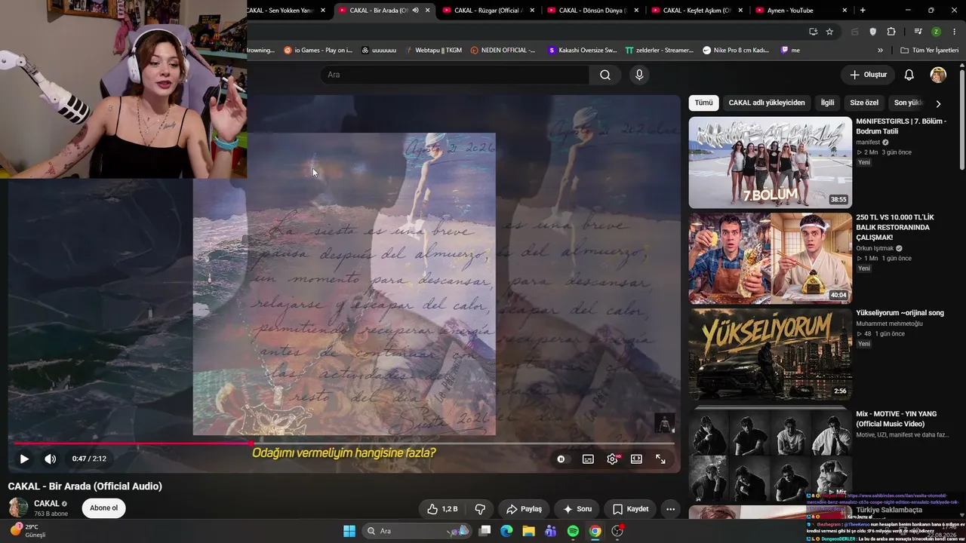Like the video showing 1,2 B
This screenshot has width=966, height=543.
tap(442, 509)
